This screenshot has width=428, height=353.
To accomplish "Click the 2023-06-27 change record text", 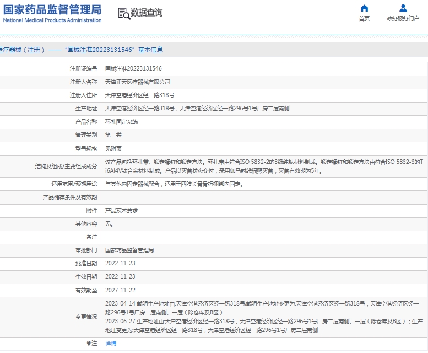I will (x=264, y=325).
